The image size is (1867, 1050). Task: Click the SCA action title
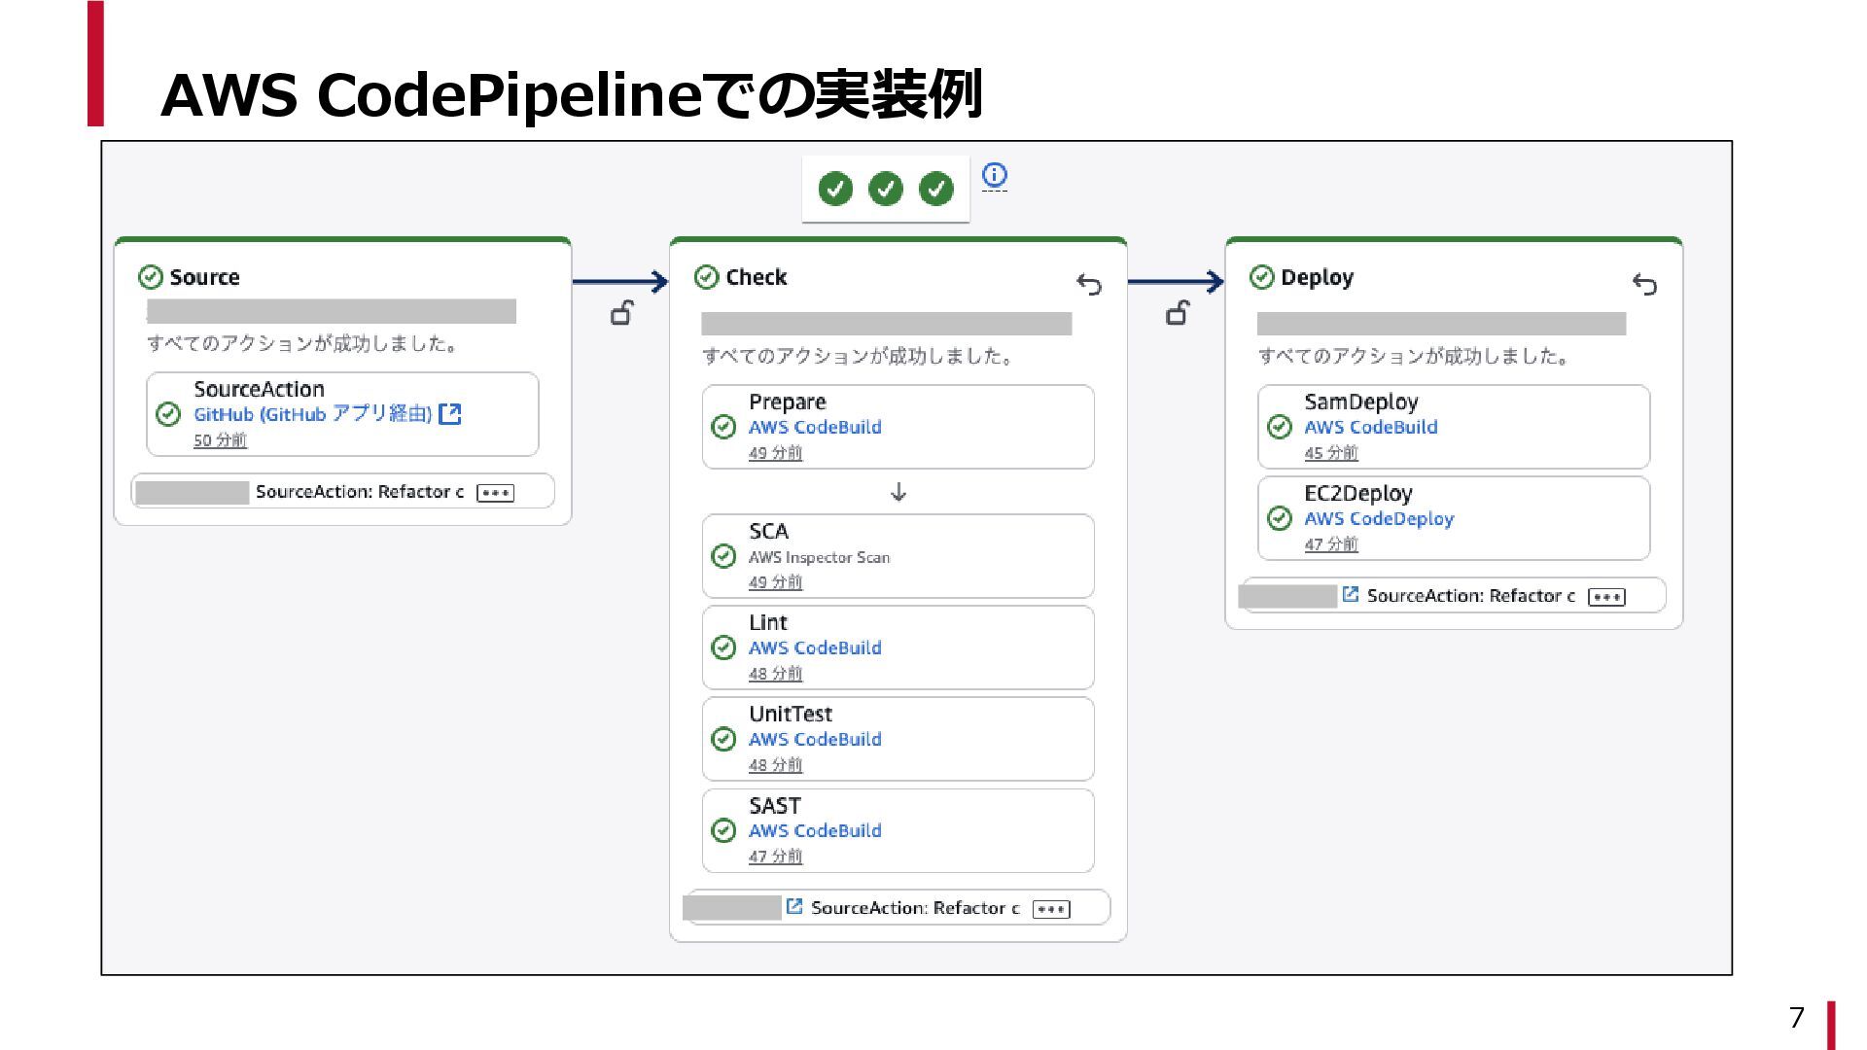768,531
